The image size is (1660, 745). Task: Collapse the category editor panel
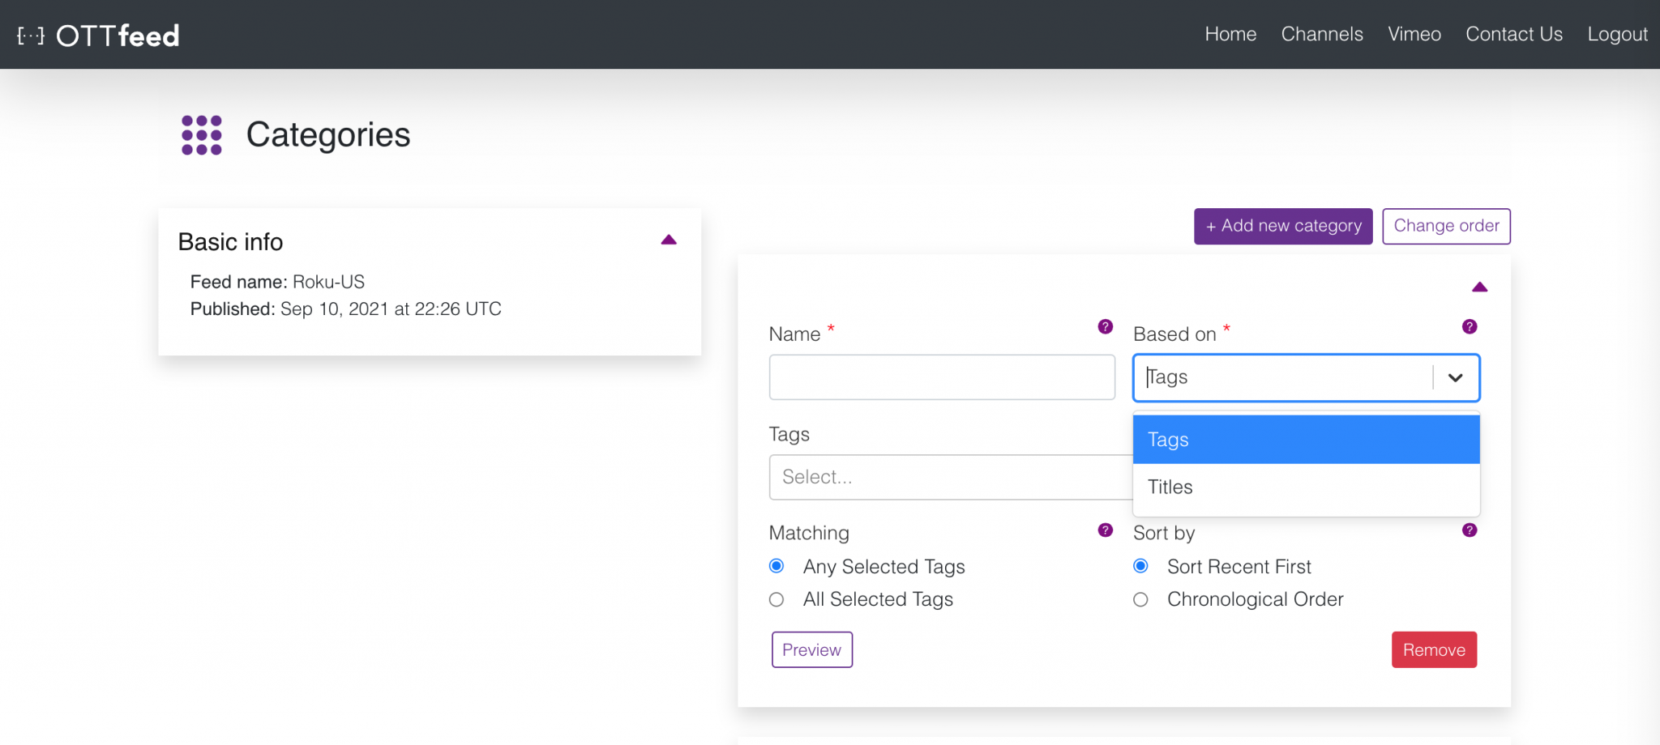click(1480, 287)
